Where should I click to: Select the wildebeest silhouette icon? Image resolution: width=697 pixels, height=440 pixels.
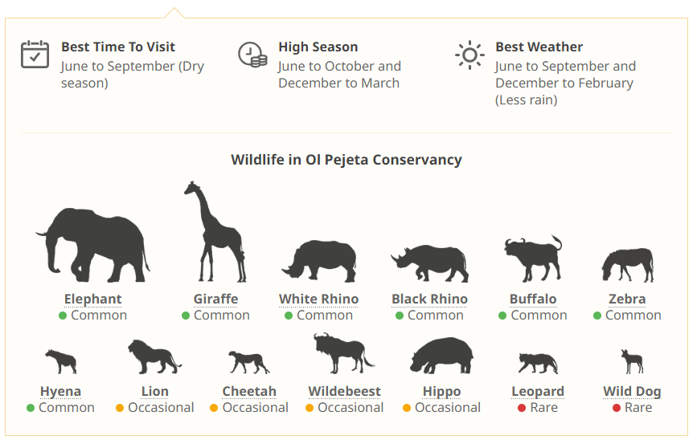click(343, 354)
